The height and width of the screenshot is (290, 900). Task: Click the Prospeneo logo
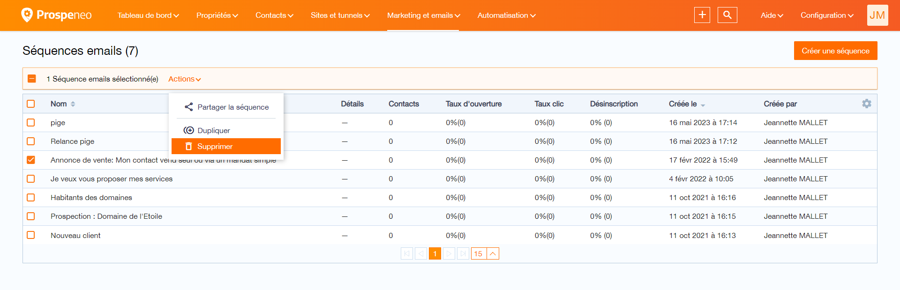[x=56, y=15]
